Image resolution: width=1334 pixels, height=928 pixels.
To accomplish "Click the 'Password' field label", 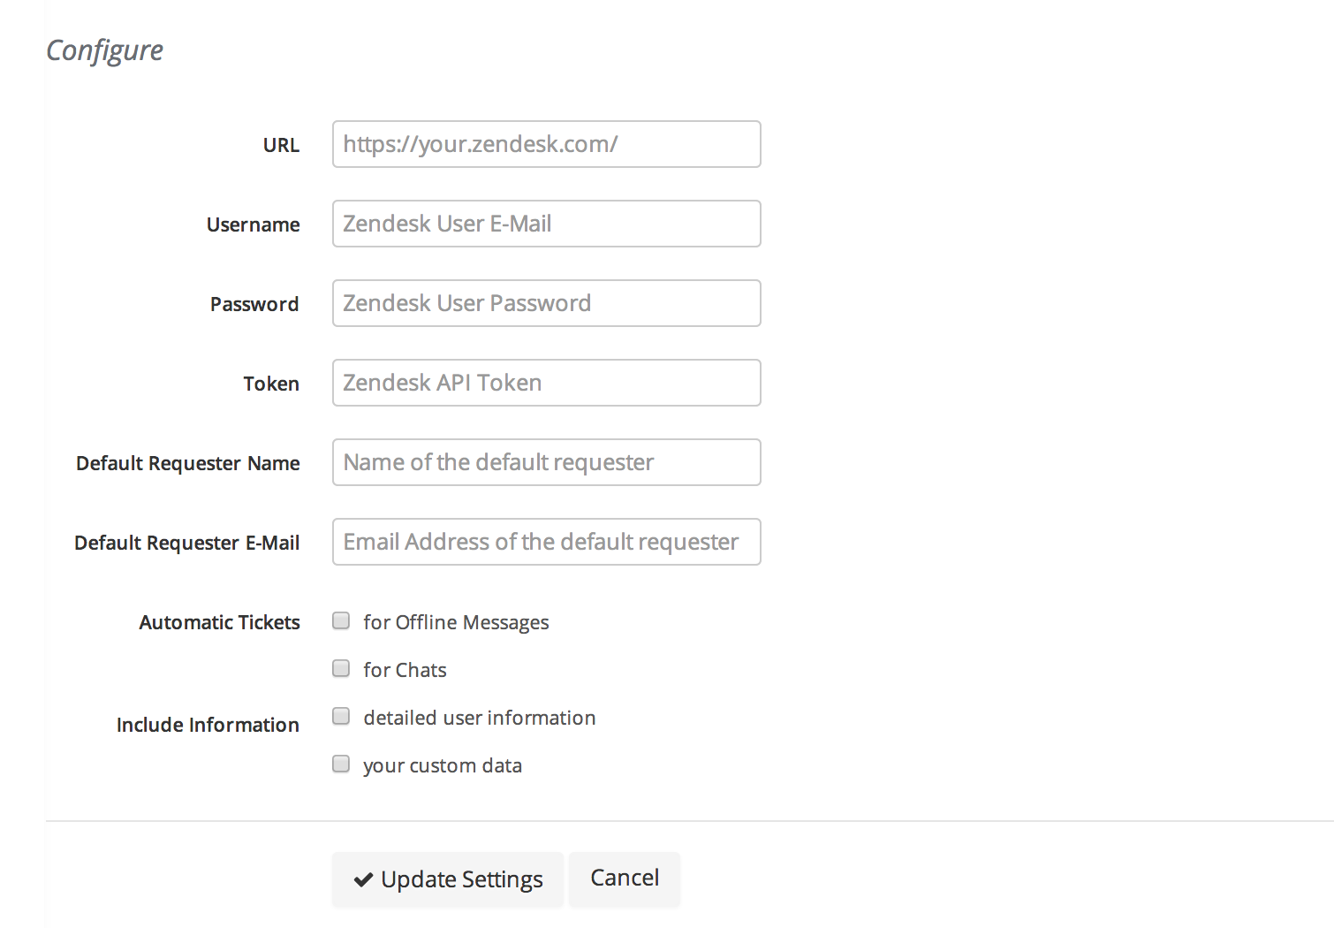I will (x=254, y=304).
